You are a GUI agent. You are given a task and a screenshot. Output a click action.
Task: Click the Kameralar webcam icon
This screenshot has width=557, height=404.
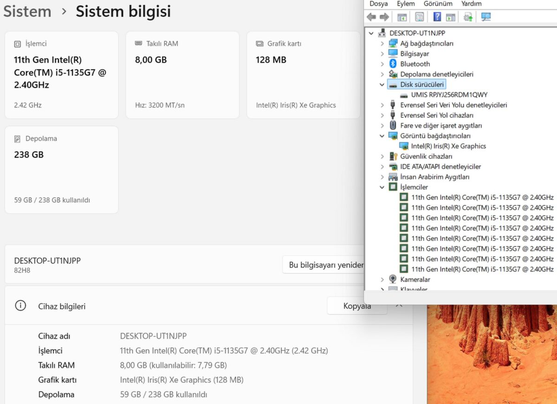click(393, 279)
